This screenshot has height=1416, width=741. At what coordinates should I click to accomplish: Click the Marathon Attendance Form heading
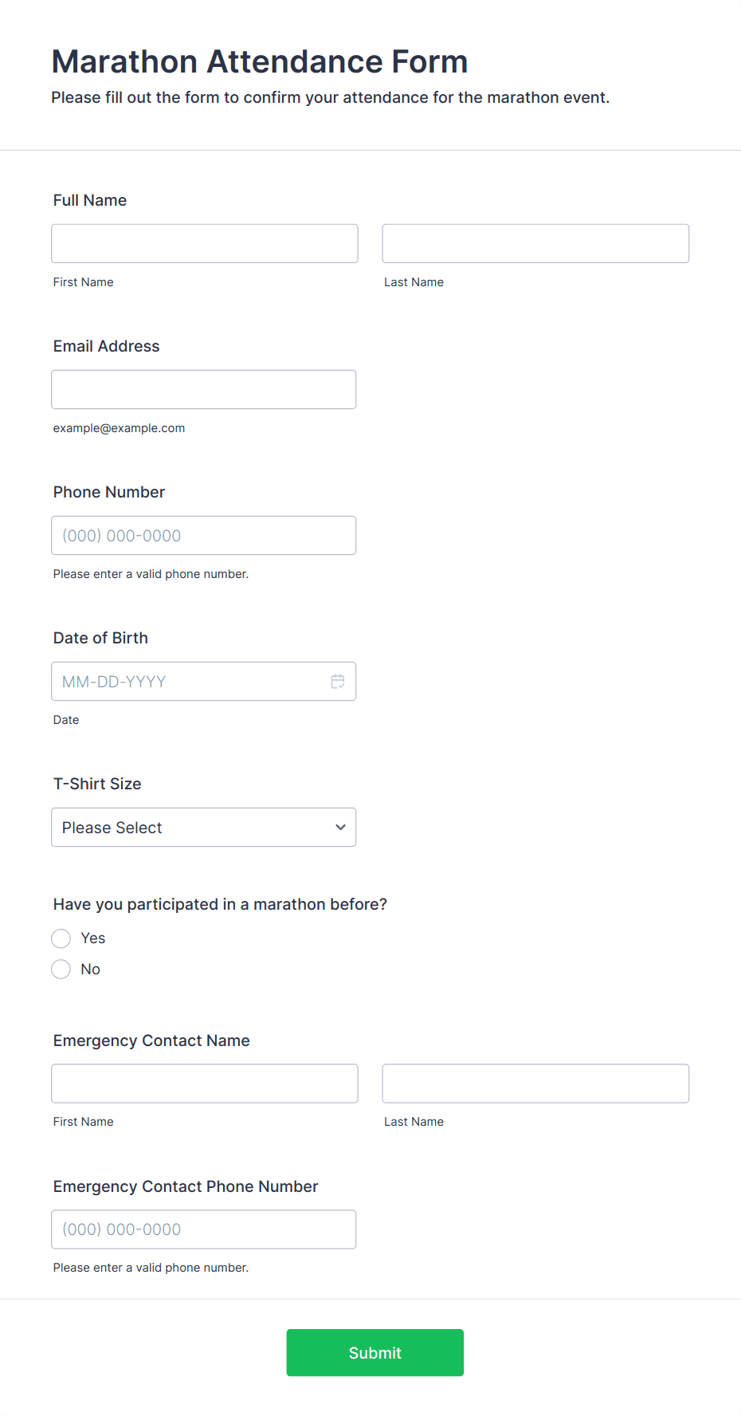[260, 61]
